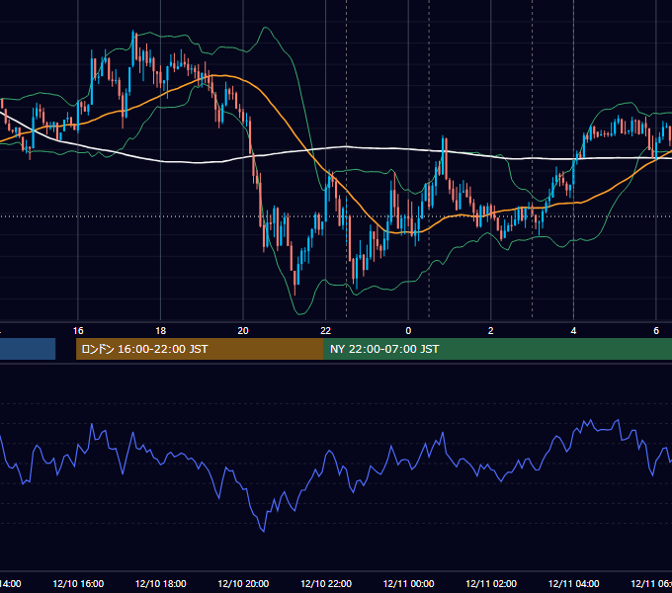672x593 pixels.
Task: Click the 12/10 20:00 label on indicator axis
Action: (243, 583)
